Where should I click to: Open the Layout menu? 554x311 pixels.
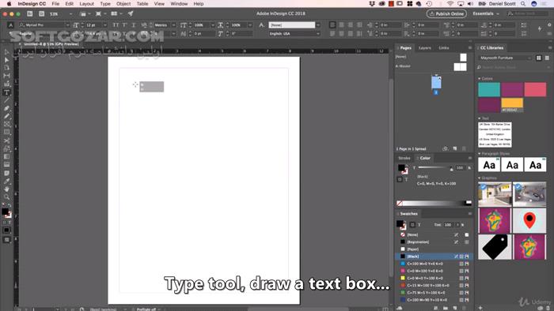tap(86, 3)
